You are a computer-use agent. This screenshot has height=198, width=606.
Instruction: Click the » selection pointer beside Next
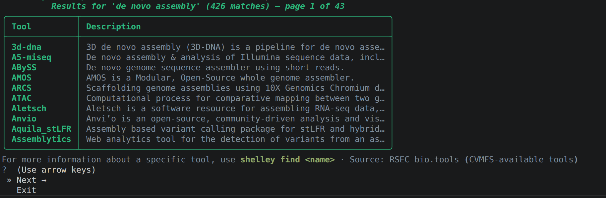pos(9,180)
